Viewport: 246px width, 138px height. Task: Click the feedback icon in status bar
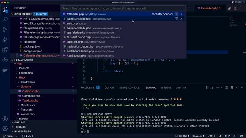click(235, 136)
